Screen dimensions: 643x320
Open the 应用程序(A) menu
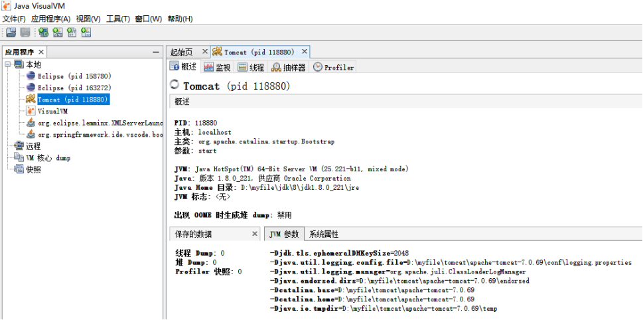tap(51, 19)
